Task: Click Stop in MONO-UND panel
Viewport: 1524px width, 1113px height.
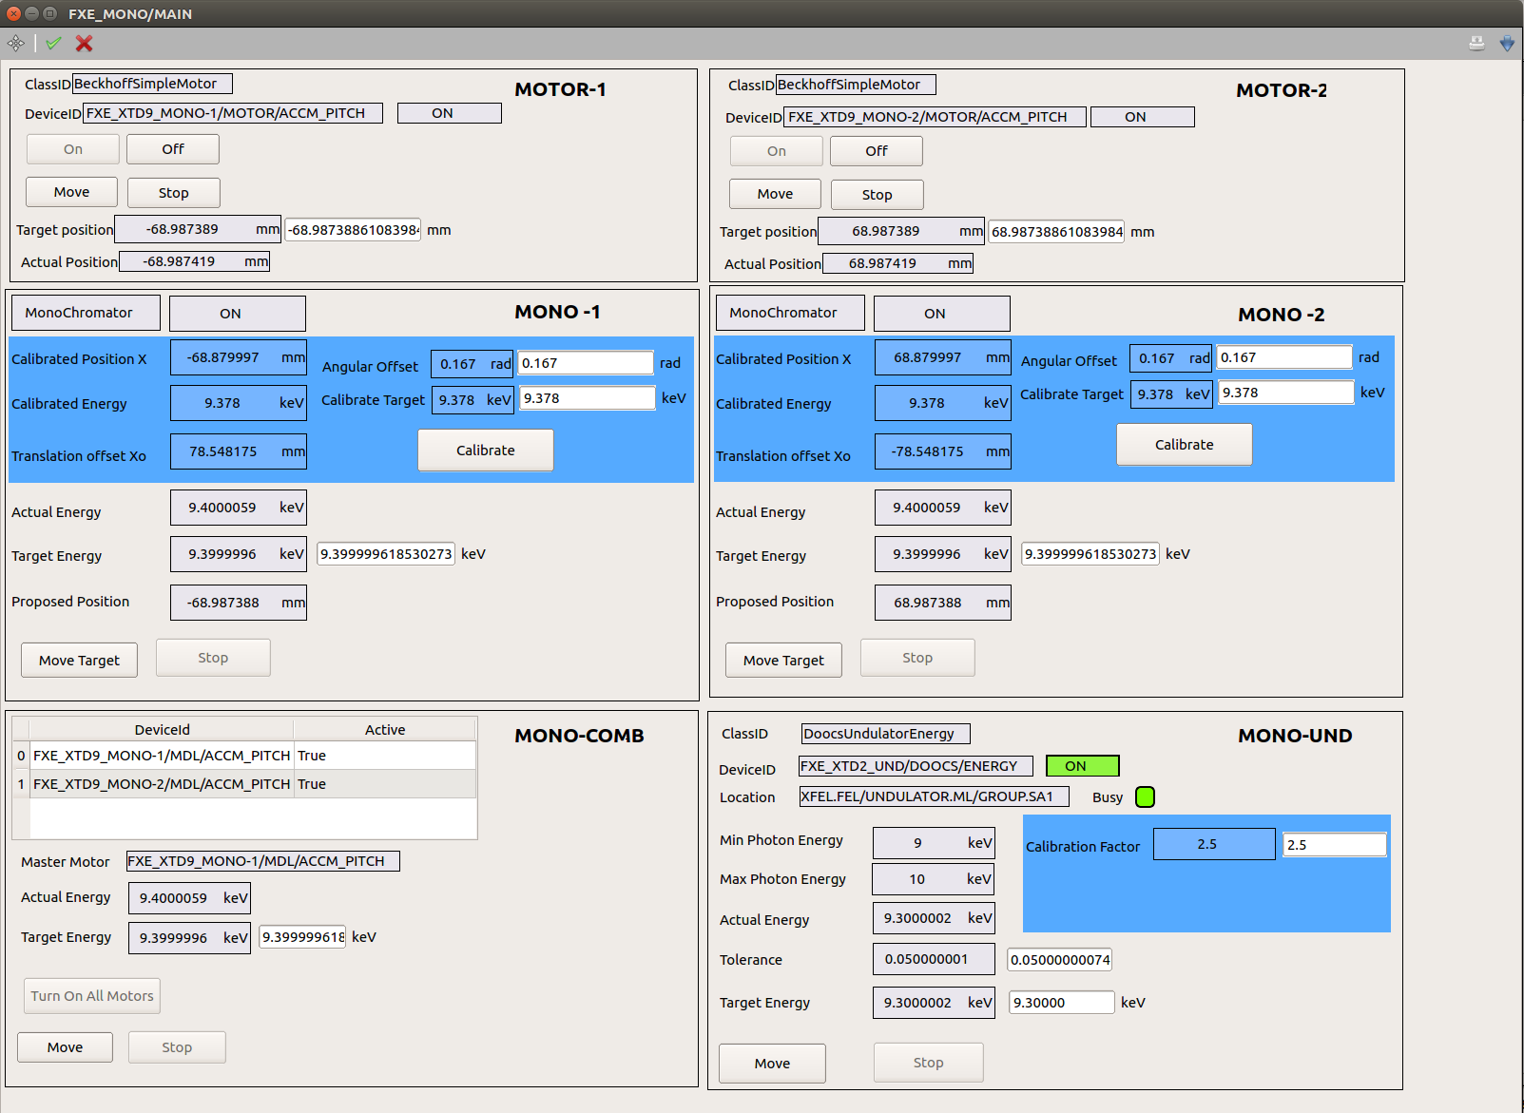Action: click(929, 1063)
